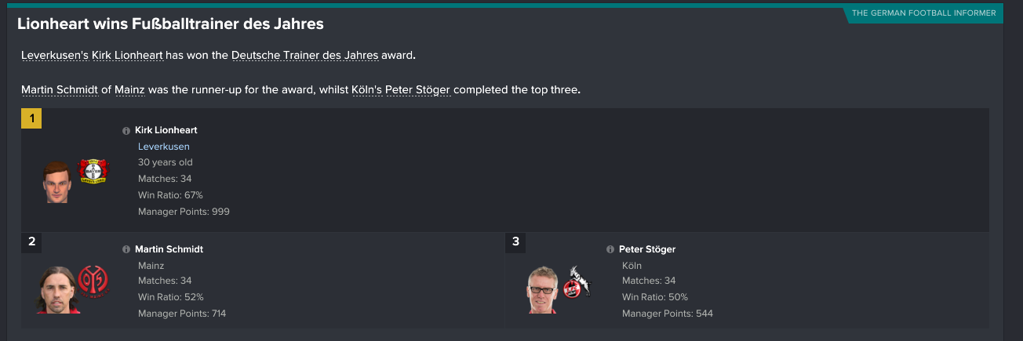Open Martin Schmidt's face portrait

(x=56, y=289)
